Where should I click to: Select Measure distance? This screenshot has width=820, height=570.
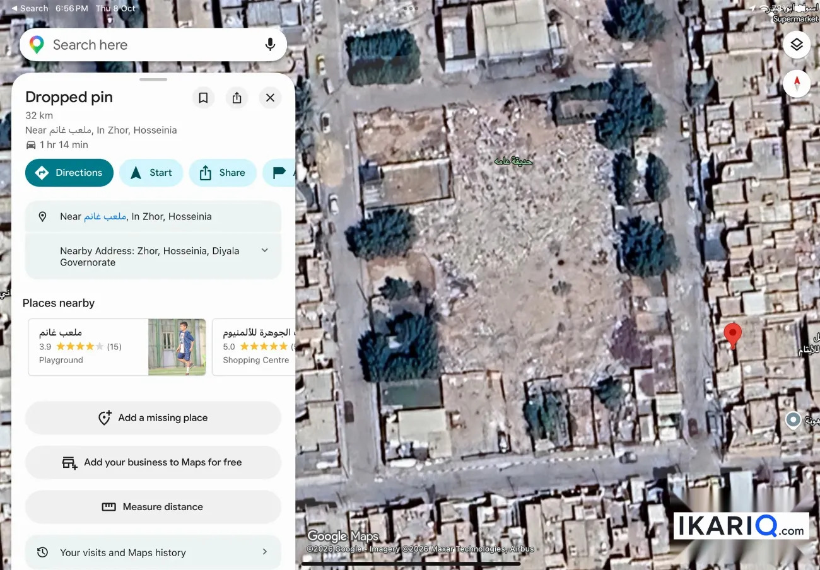[x=153, y=507]
